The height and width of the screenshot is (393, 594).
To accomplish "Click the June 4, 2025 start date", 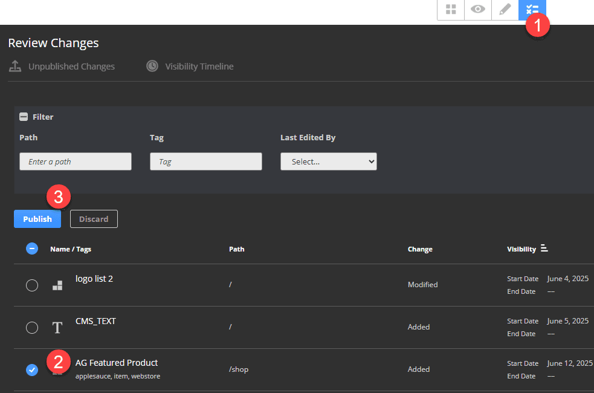I will tap(568, 279).
